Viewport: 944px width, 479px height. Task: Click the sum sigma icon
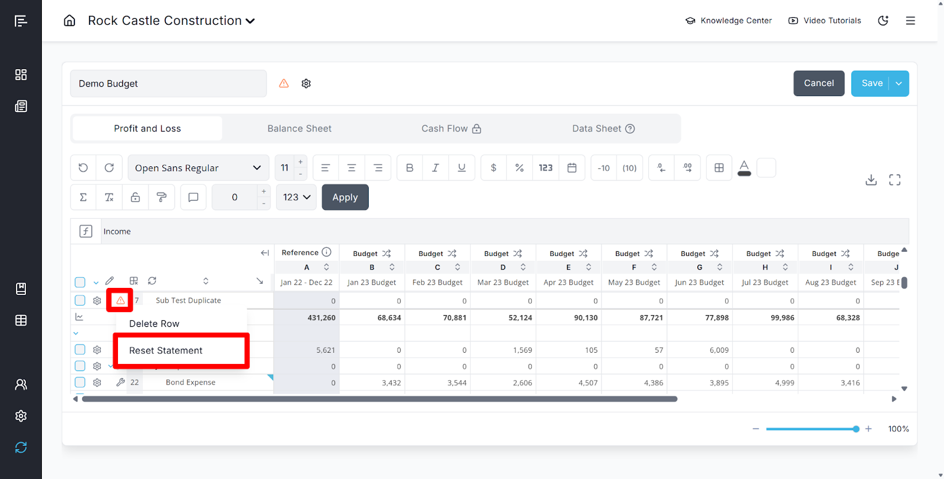coord(83,197)
